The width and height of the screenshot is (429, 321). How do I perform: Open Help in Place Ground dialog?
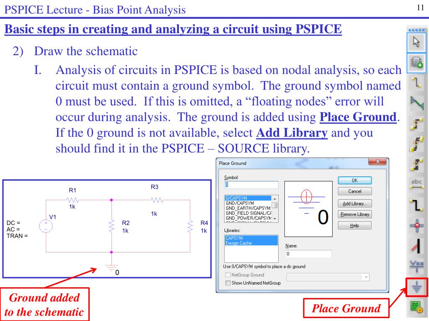354,225
